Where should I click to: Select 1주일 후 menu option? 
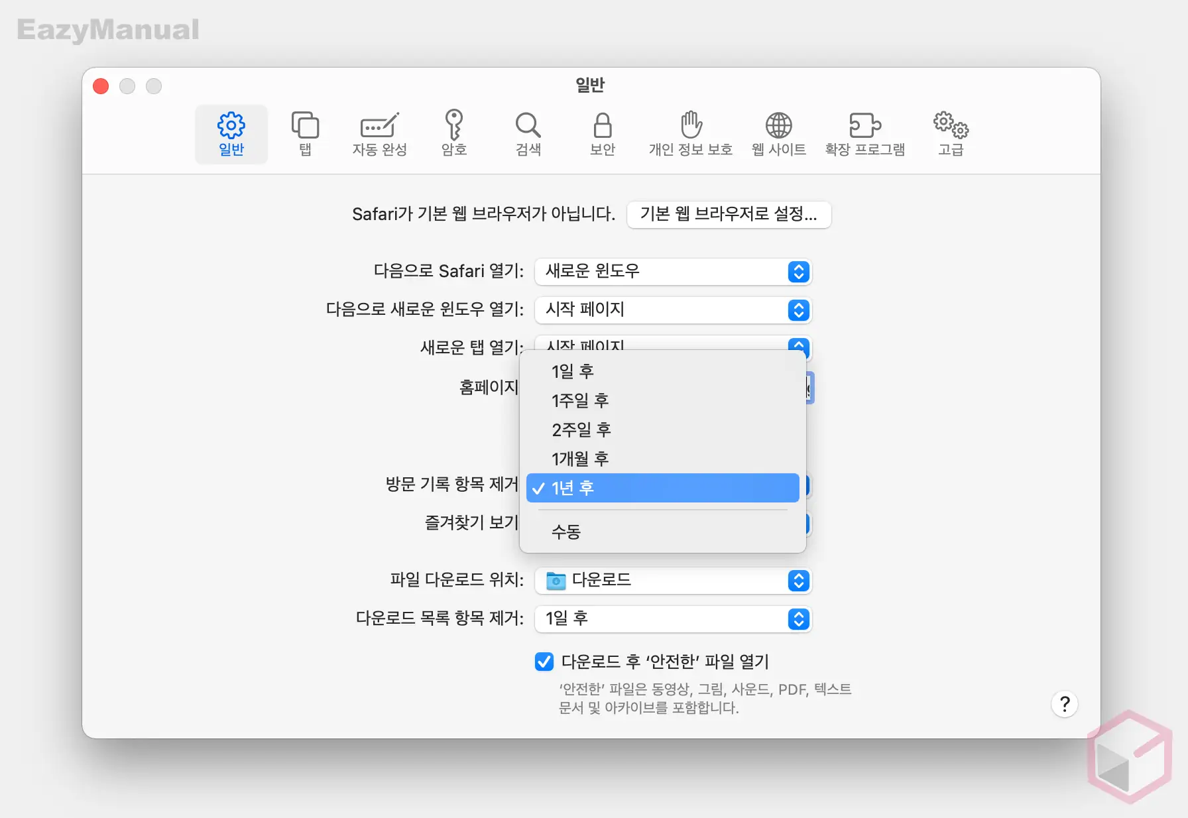[x=663, y=400]
